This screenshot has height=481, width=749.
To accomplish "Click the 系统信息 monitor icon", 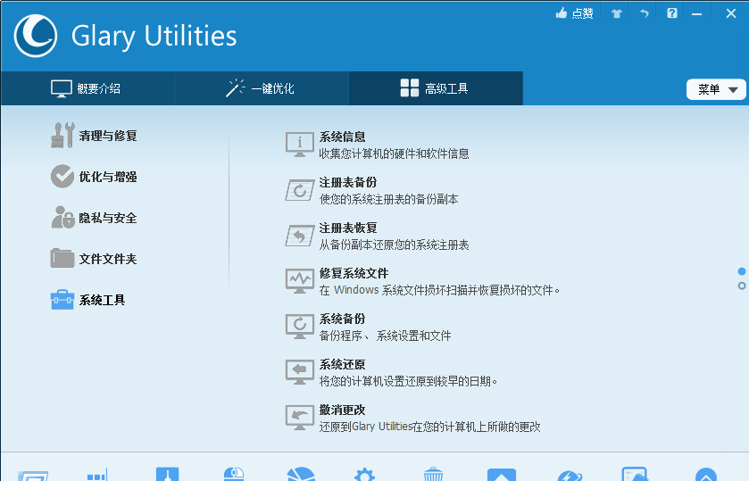I will [x=299, y=144].
